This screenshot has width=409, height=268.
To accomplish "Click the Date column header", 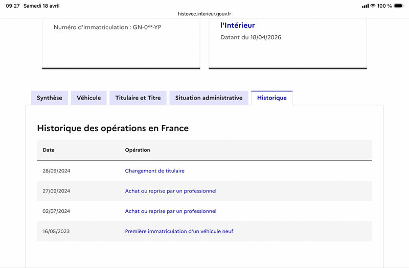I will tap(49, 150).
